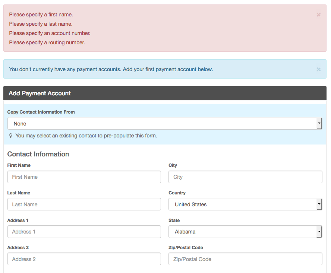Screen dimensions: 331x273
Task: Open the Copy Contact Information From dropdown
Action: click(x=165, y=123)
